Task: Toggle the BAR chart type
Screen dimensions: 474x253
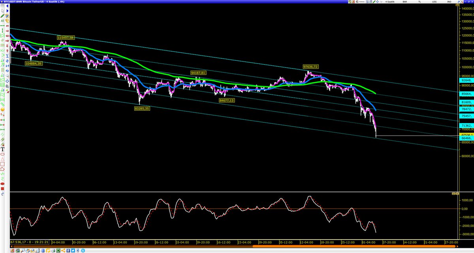Action: [404, 2]
